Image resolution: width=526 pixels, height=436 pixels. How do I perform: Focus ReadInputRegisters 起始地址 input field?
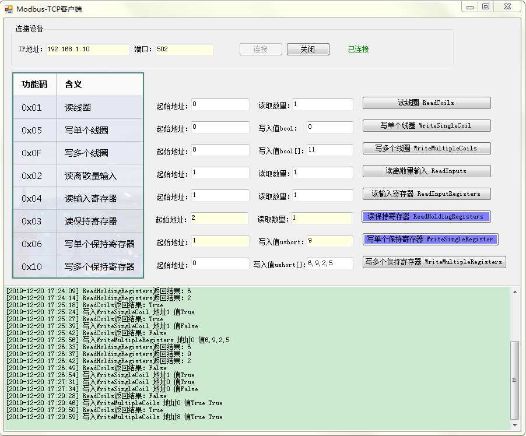[220, 195]
